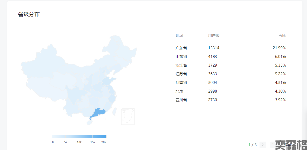This screenshot has width=307, height=150.
Task: Click the page number input box
Action: point(273,145)
